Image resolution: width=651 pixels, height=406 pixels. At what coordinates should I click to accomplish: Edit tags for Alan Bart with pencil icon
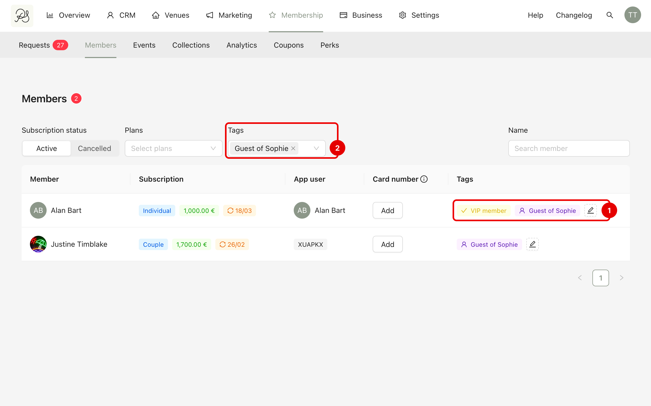point(590,211)
